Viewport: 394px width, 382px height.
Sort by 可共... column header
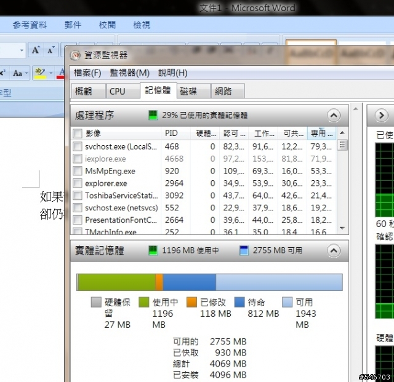[x=292, y=133]
